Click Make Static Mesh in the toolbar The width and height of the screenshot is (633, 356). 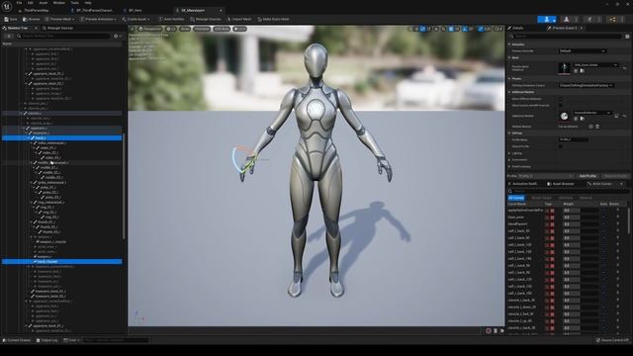pyautogui.click(x=273, y=19)
